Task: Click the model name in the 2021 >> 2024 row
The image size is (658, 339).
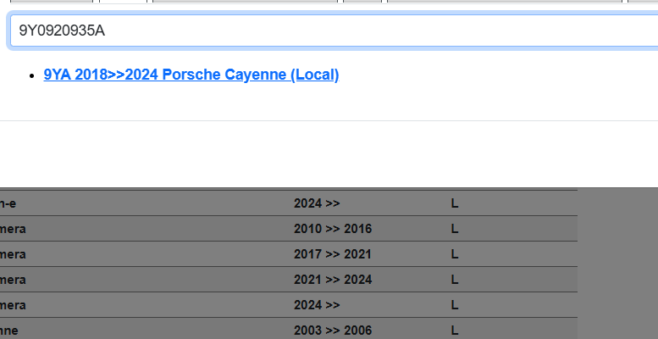Action: coord(13,280)
